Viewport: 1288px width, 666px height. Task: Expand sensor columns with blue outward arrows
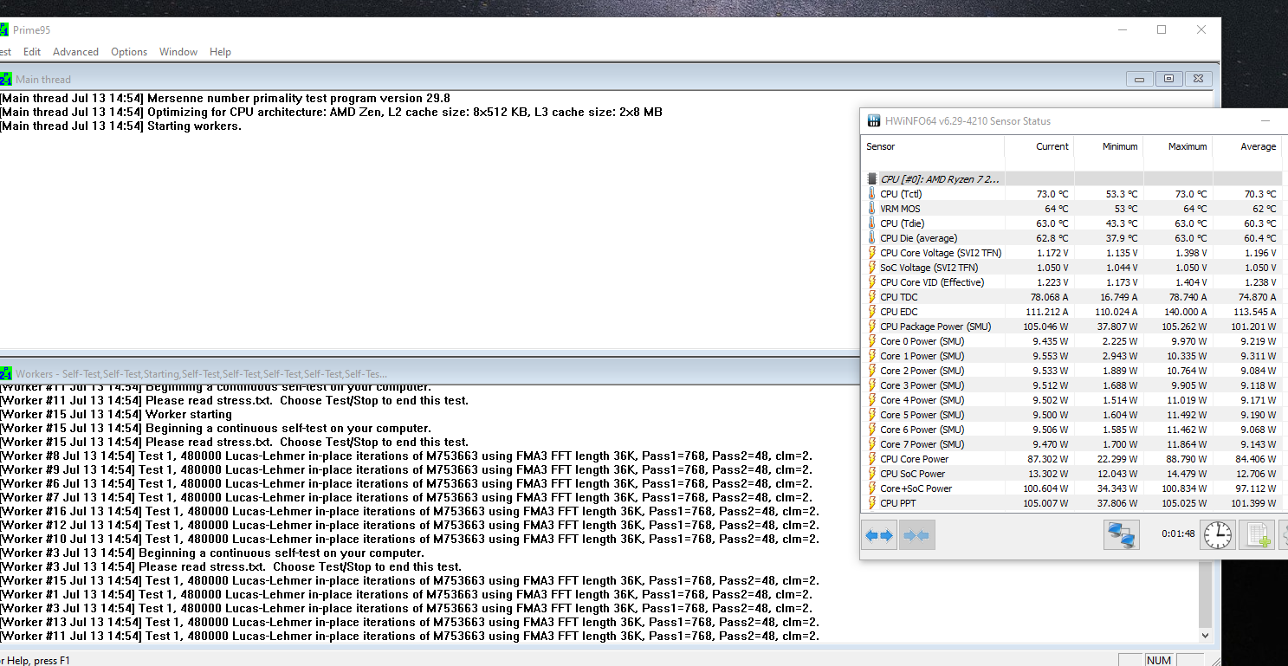click(x=879, y=535)
